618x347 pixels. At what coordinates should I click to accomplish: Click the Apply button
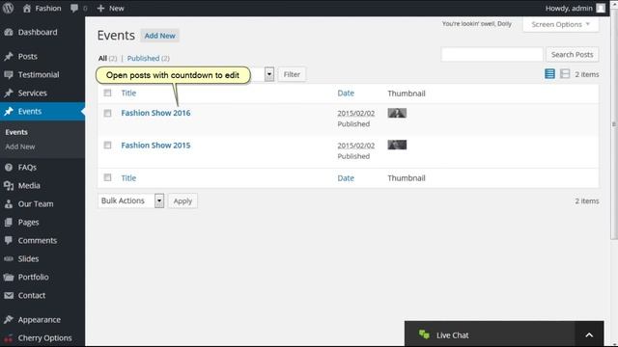point(183,201)
